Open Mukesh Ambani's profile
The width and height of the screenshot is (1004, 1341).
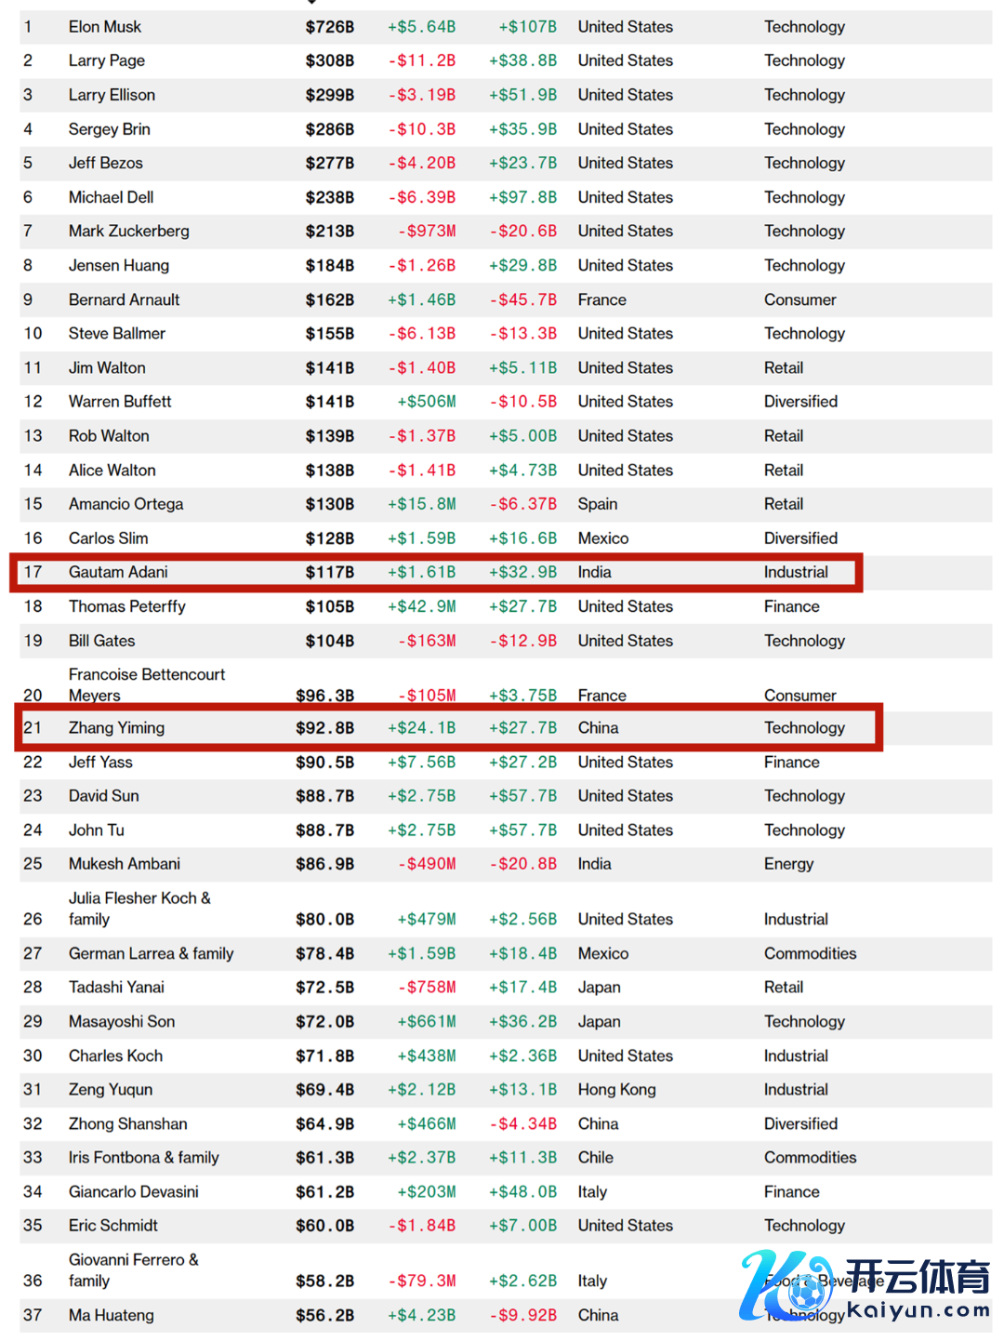pyautogui.click(x=125, y=864)
